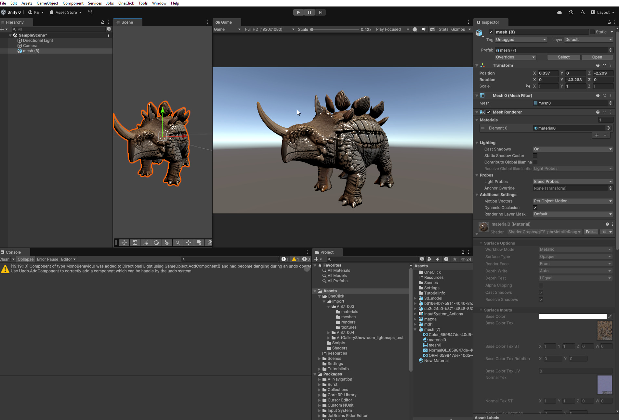Image resolution: width=619 pixels, height=420 pixels.
Task: Click the global search magnifier icon
Action: [583, 12]
